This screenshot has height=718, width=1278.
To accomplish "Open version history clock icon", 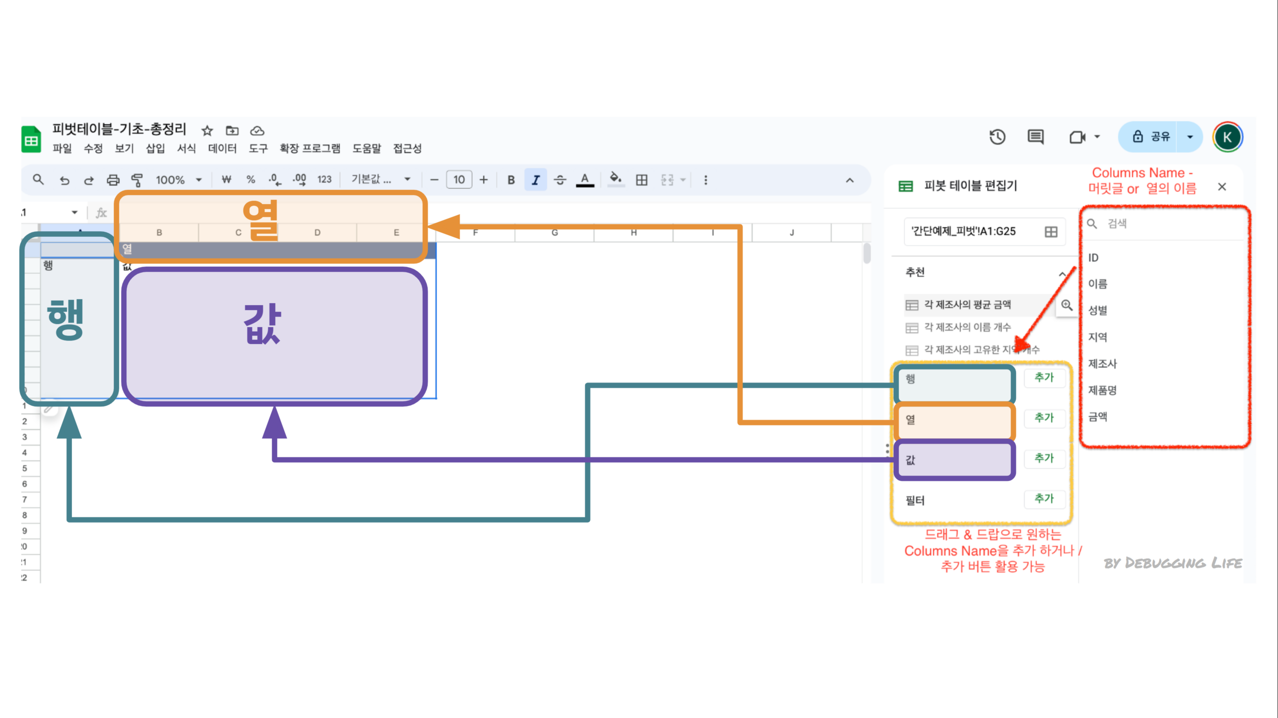I will 997,137.
